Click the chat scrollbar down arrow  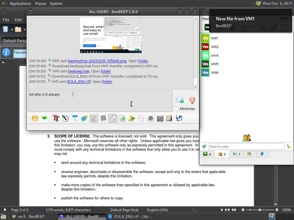click(196, 87)
